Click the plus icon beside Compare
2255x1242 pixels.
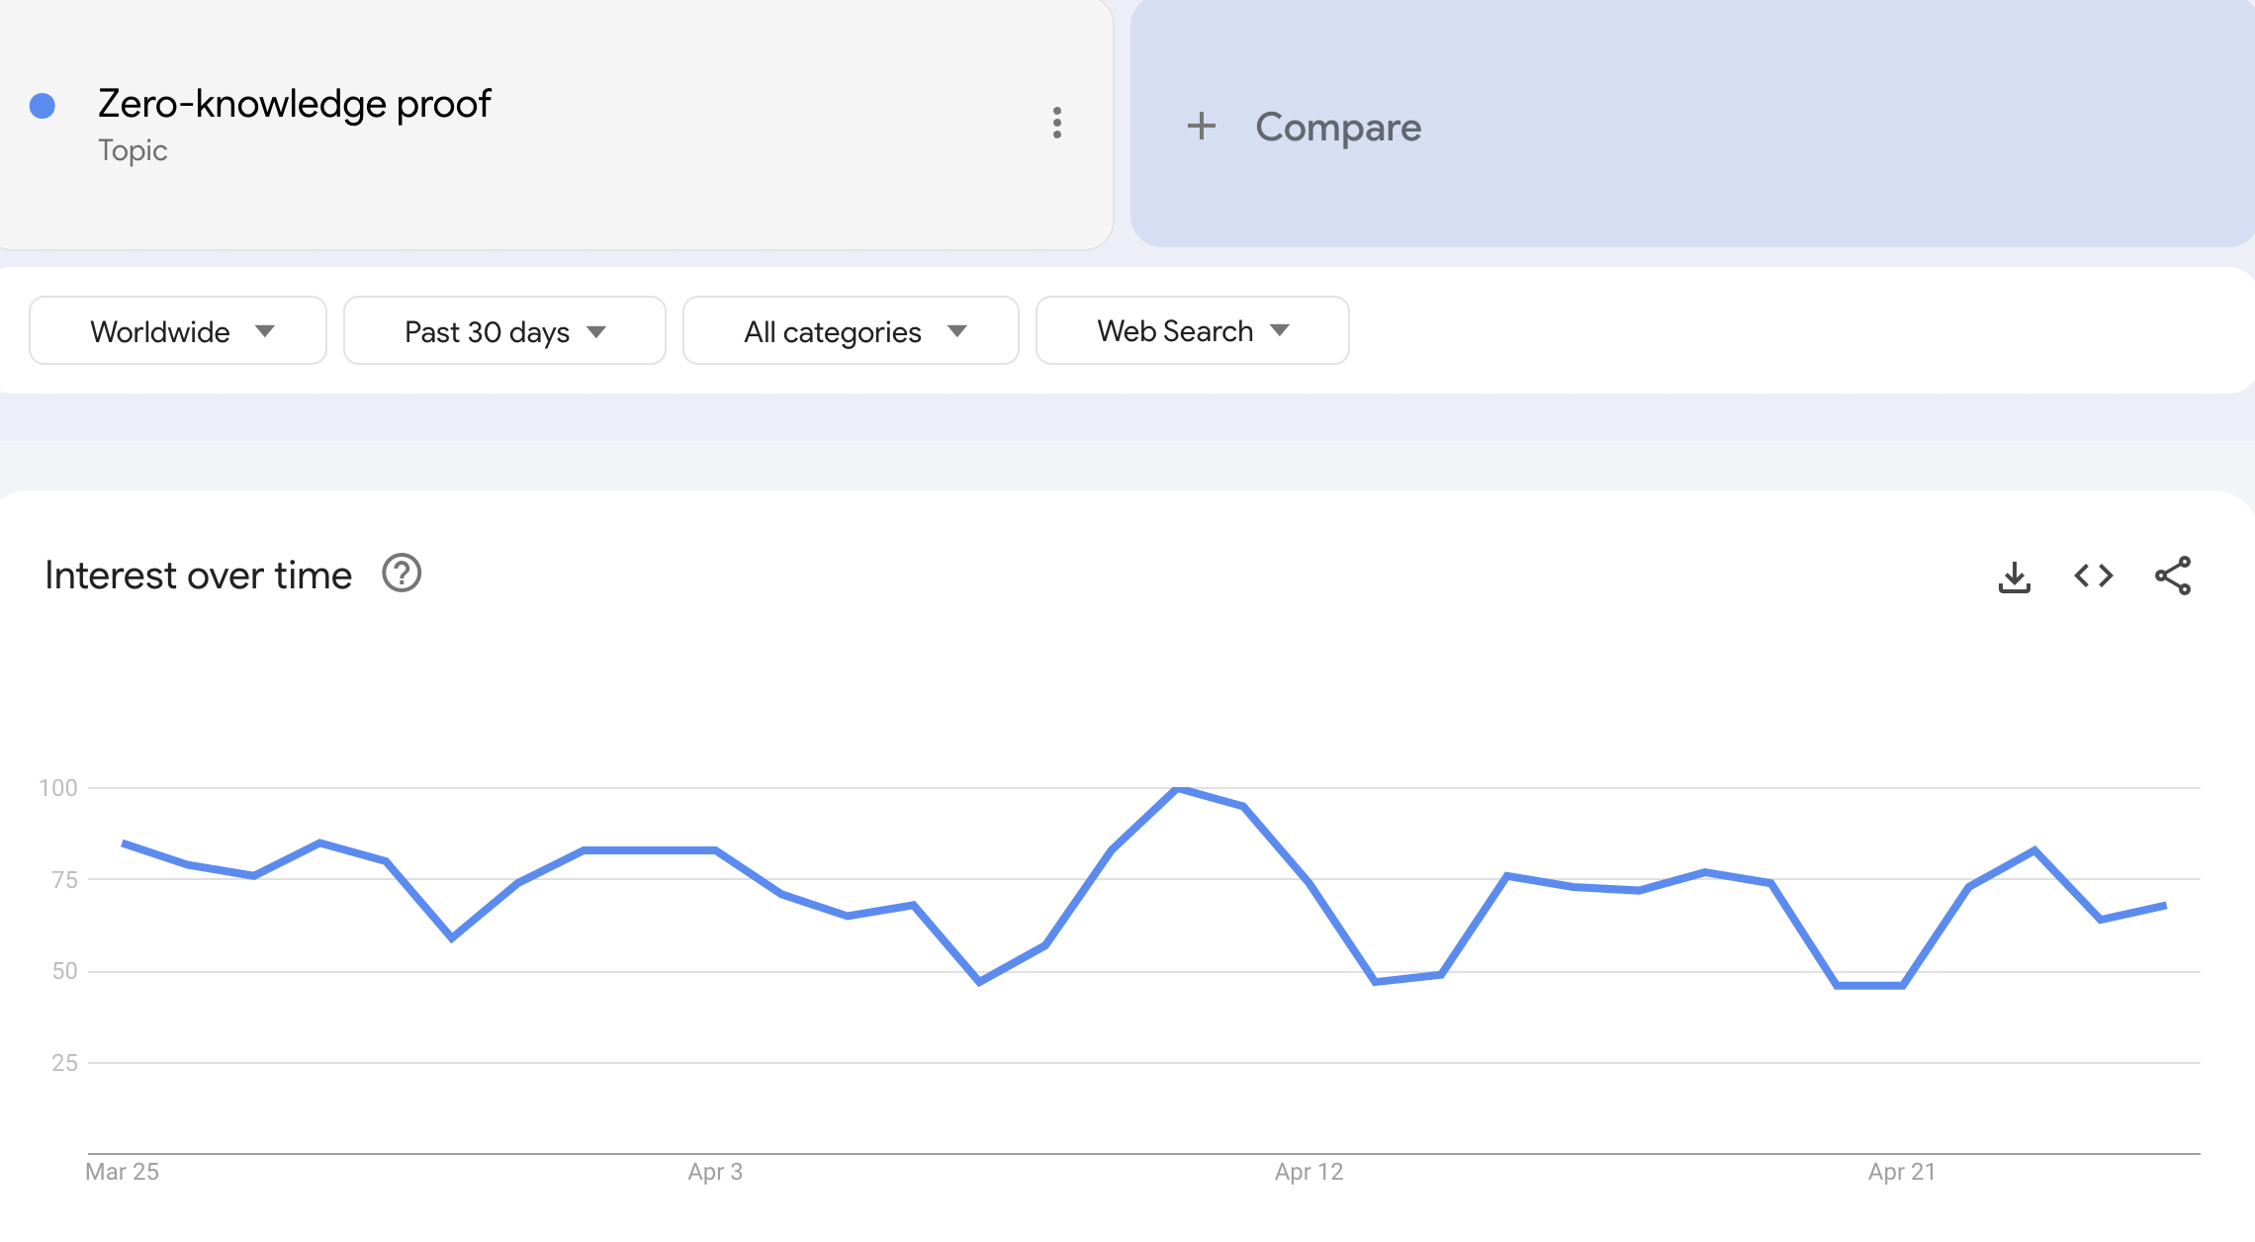click(x=1201, y=126)
